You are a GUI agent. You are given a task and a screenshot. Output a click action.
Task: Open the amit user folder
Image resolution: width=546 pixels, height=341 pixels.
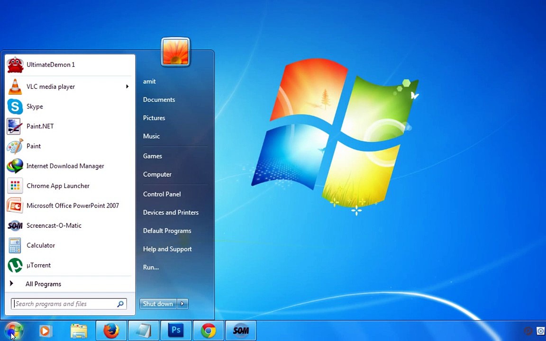[x=149, y=81]
